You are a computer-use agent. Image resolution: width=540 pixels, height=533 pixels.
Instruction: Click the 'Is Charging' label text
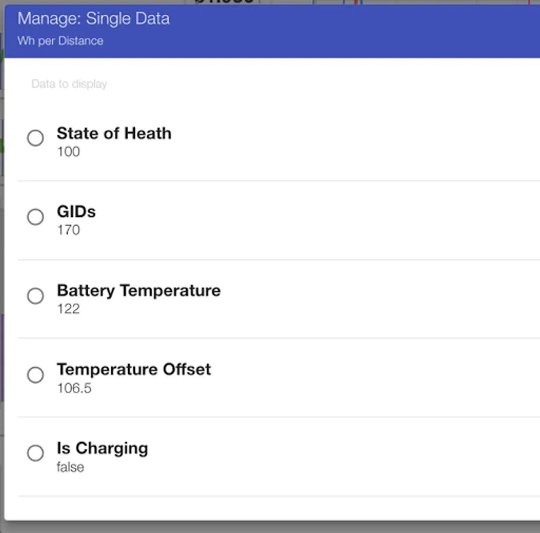coord(102,448)
